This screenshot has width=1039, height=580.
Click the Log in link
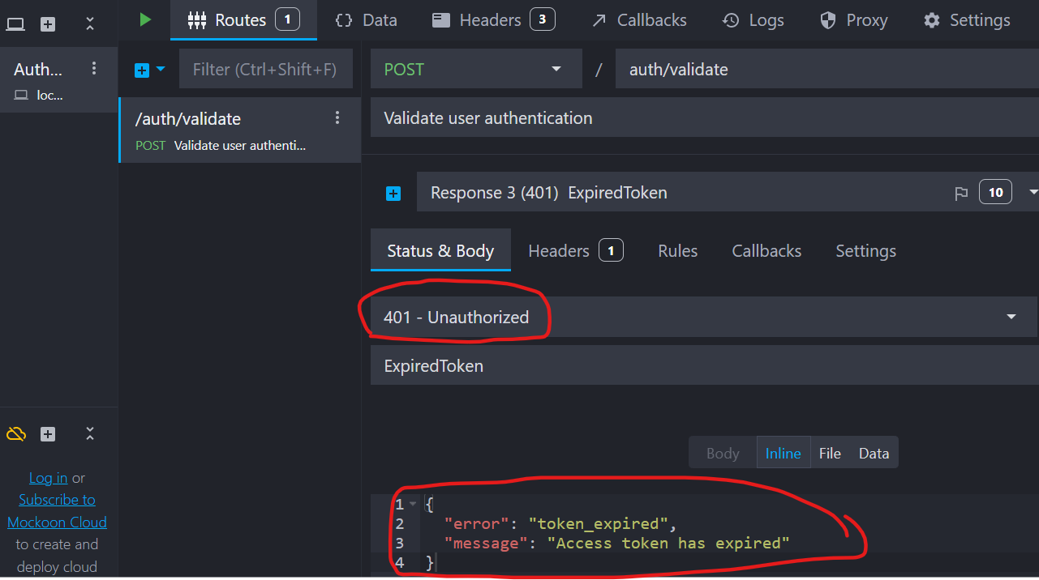tap(48, 478)
